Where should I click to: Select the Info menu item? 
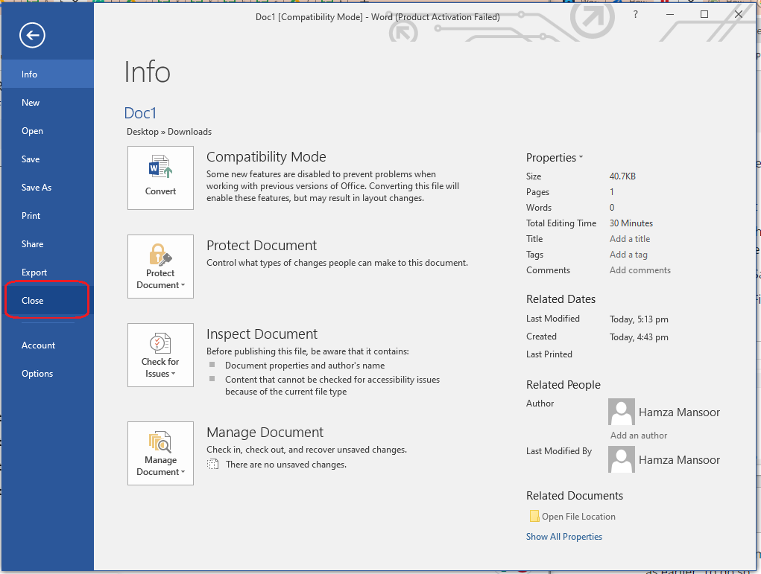[x=47, y=74]
